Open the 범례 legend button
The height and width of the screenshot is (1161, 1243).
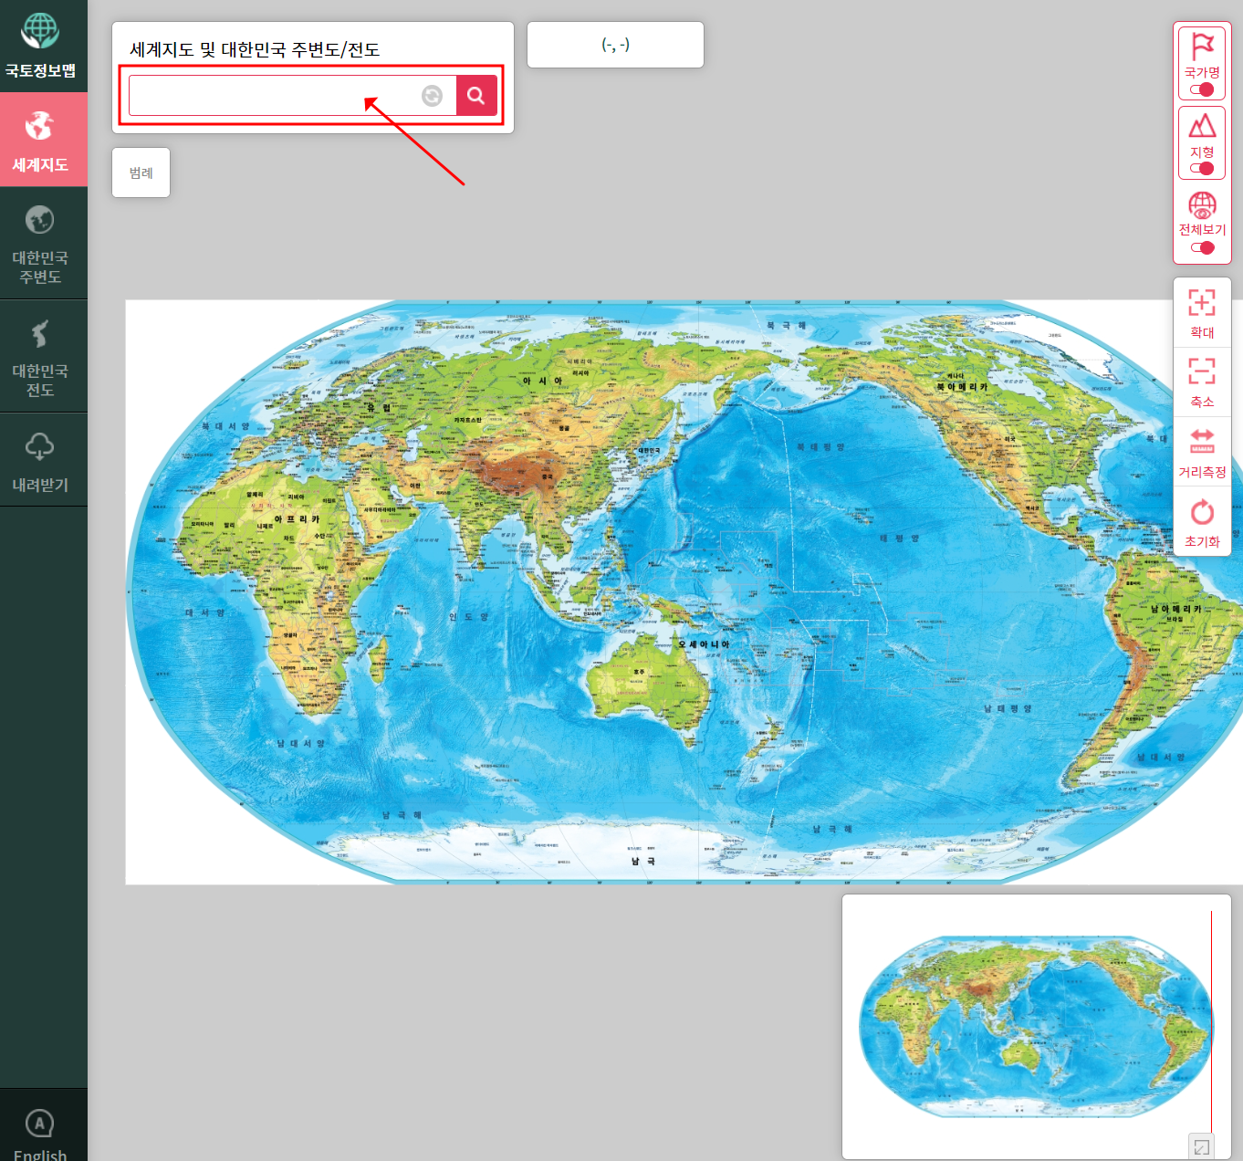coord(141,173)
